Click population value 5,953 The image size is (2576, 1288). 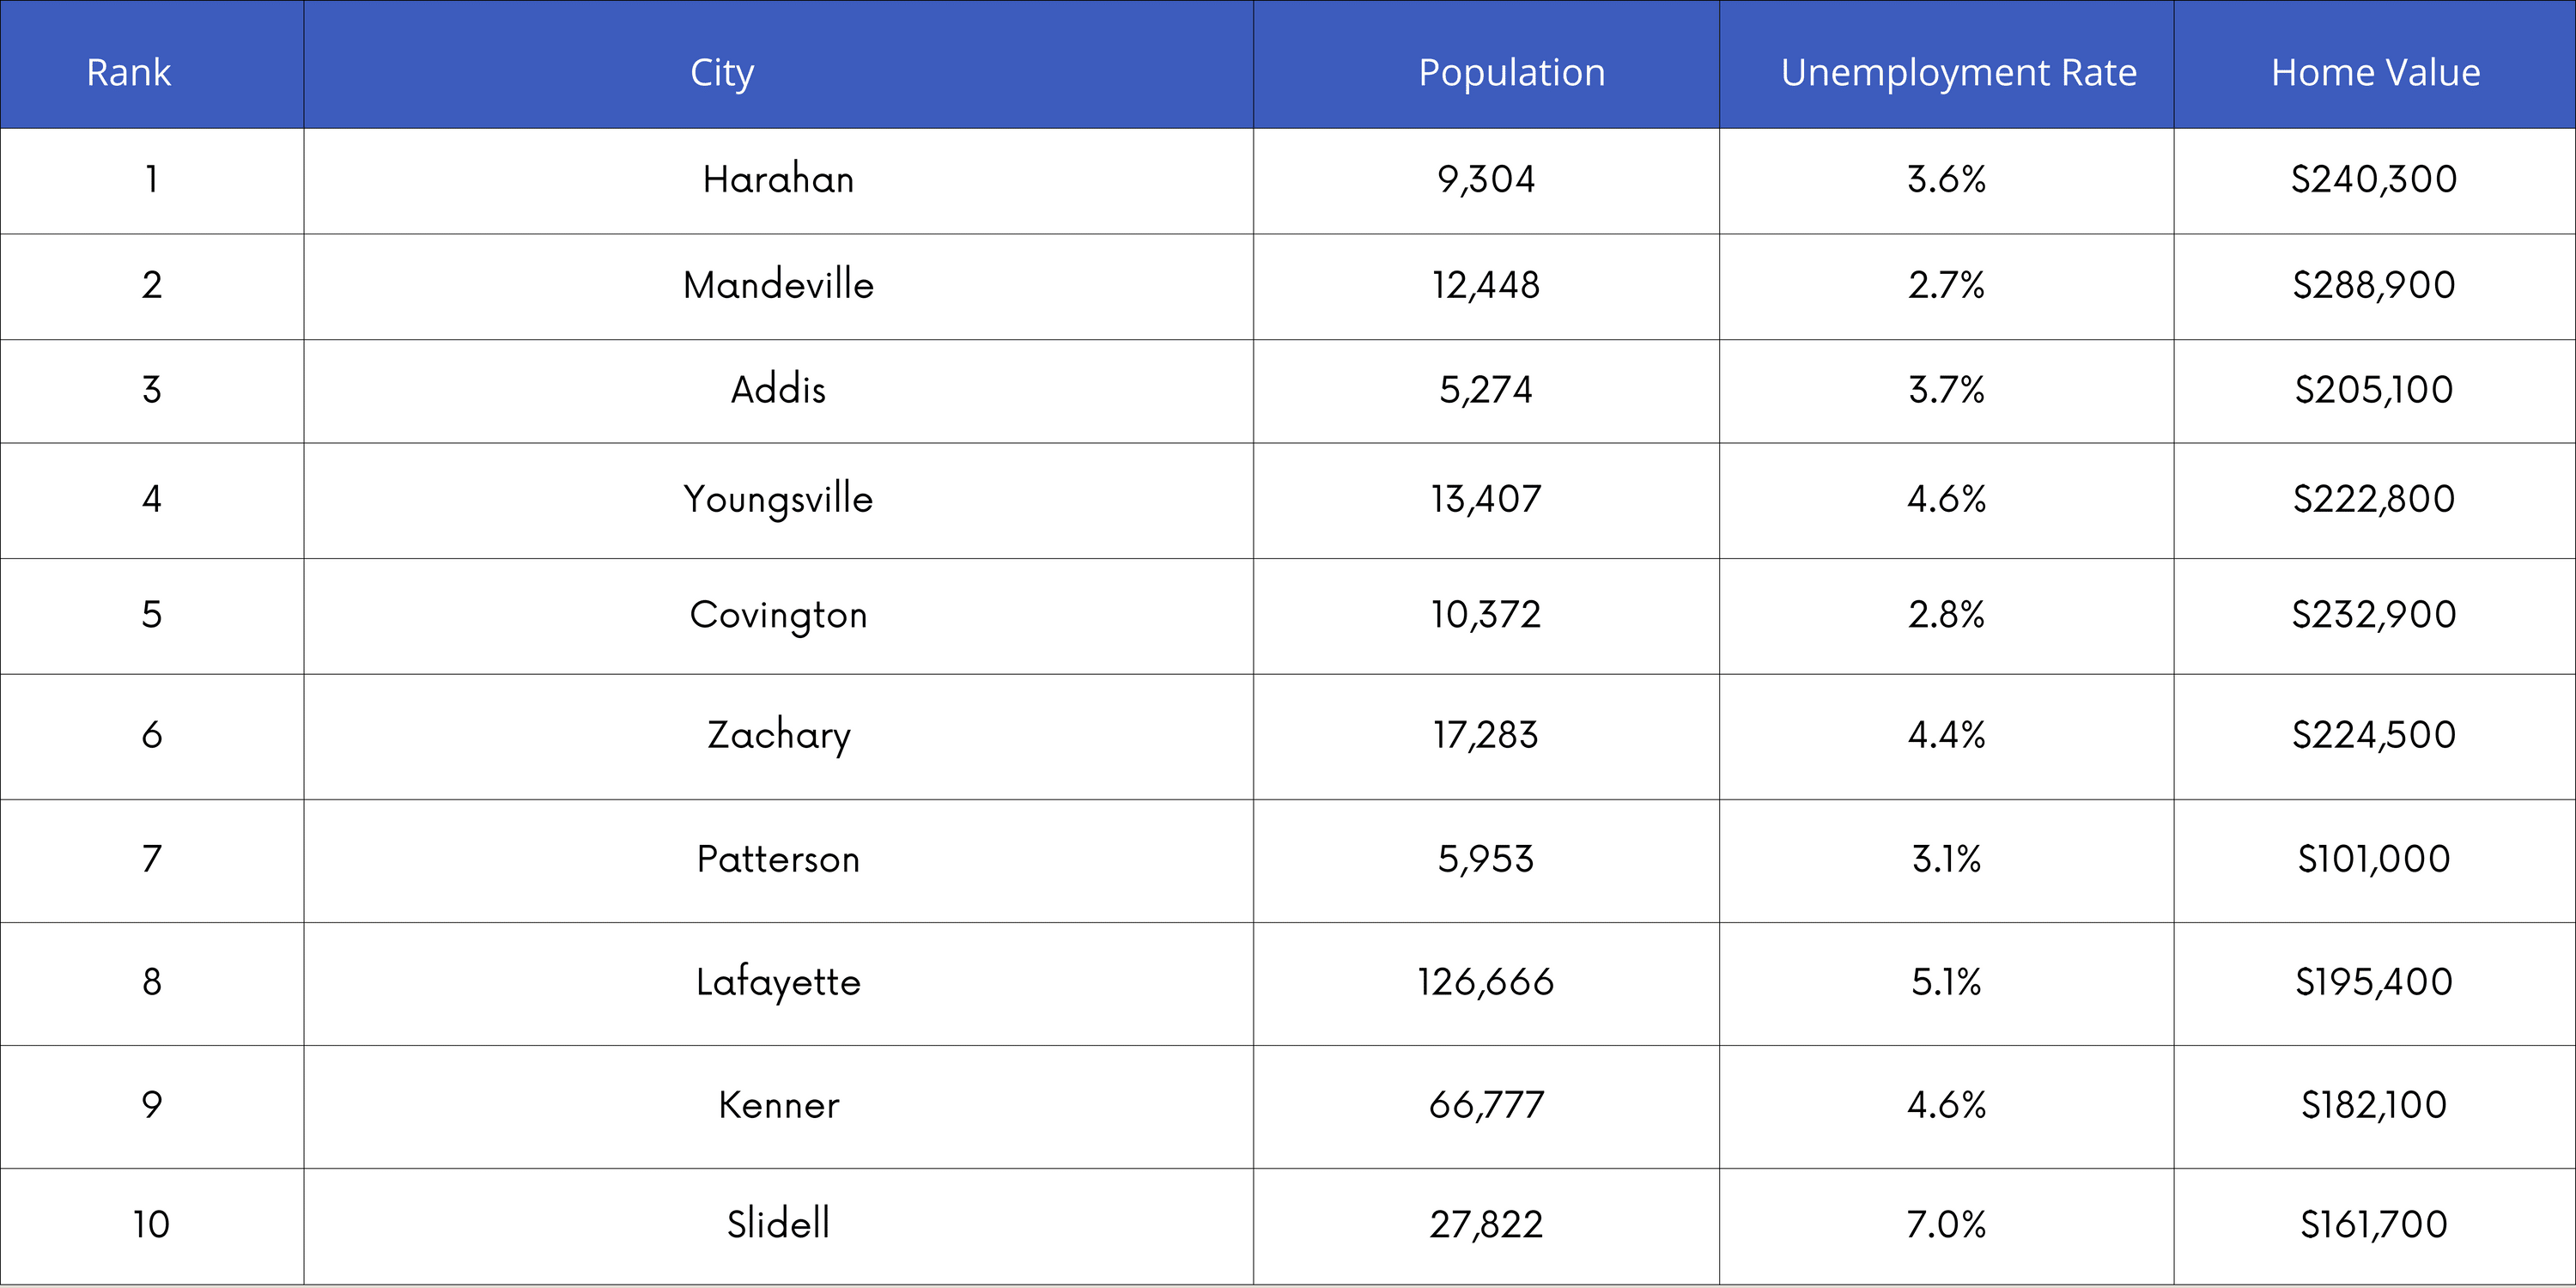[x=1486, y=860]
